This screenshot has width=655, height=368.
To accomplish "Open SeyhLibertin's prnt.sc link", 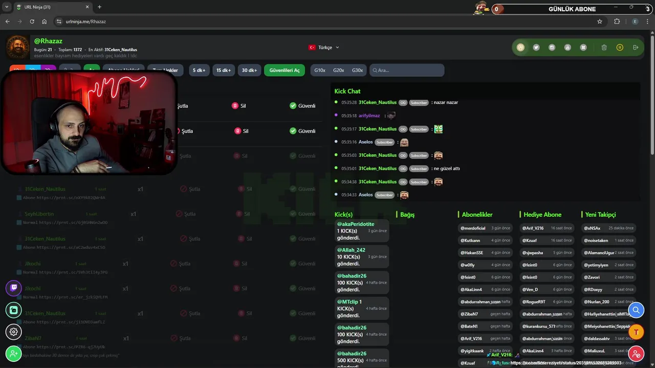I will (x=73, y=222).
